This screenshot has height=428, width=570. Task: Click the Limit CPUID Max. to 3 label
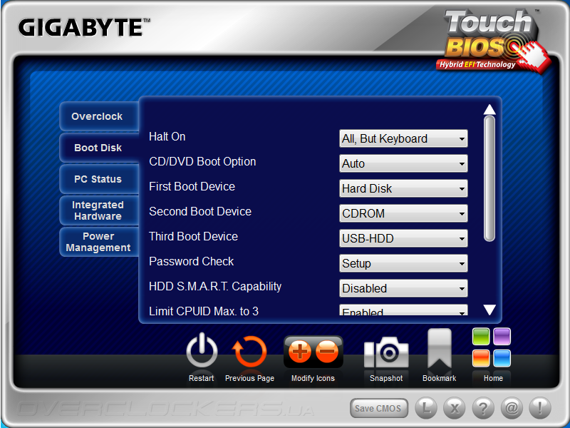204,311
